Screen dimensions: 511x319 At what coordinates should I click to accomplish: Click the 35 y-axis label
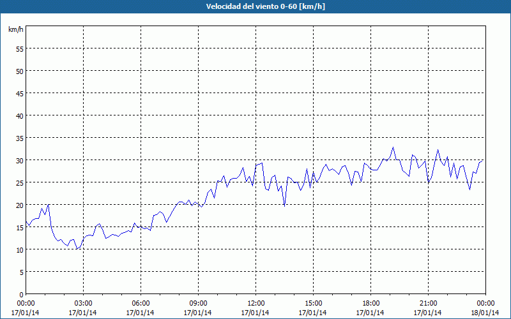[20, 138]
